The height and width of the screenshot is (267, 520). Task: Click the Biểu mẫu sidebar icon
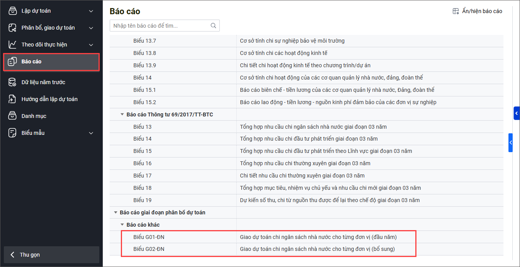coord(12,133)
